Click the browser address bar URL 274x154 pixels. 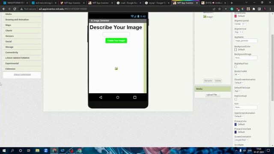pyautogui.click(x=63, y=9)
